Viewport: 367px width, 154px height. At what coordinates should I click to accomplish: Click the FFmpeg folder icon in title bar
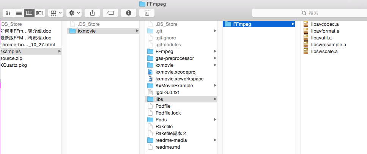[142, 4]
